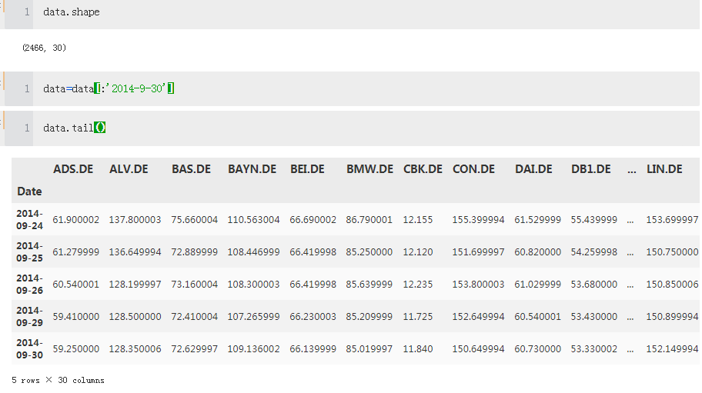The height and width of the screenshot is (393, 702).
Task: Click cell value 108.300003
Action: 253,284
